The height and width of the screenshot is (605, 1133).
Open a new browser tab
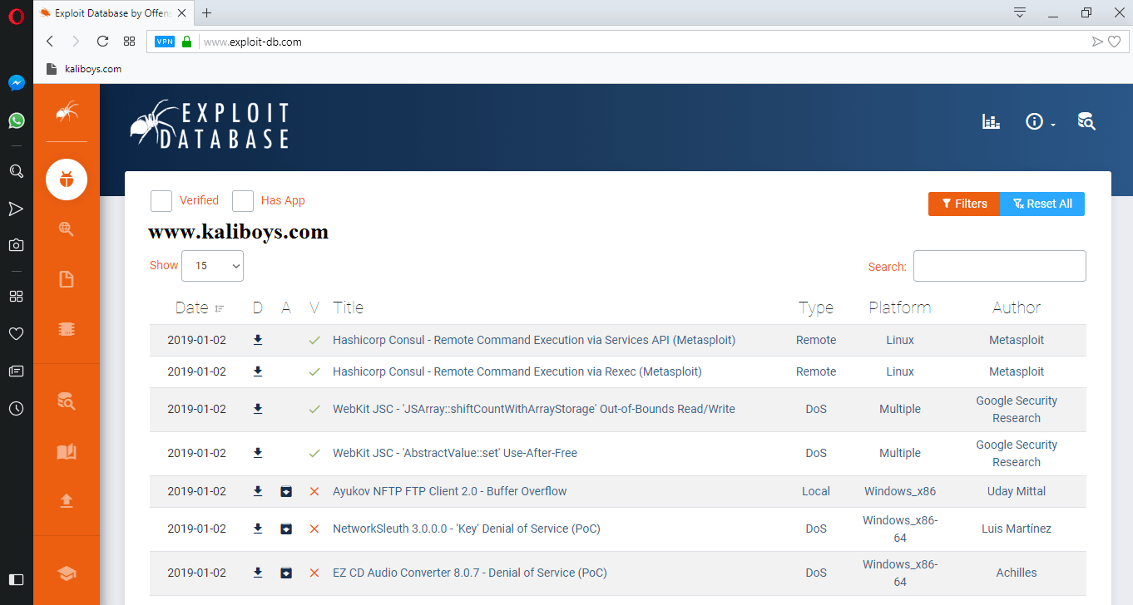(x=206, y=12)
